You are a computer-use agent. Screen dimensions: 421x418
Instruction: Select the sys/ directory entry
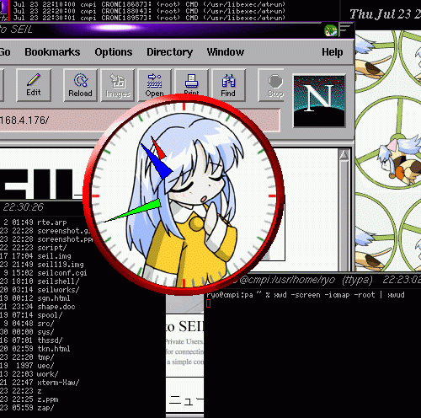(x=45, y=332)
